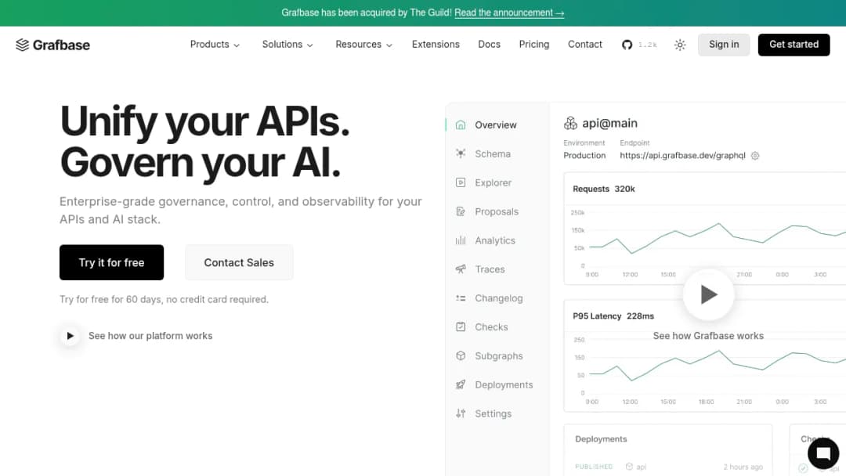
Task: Click the Analytics bar chart icon
Action: (461, 240)
